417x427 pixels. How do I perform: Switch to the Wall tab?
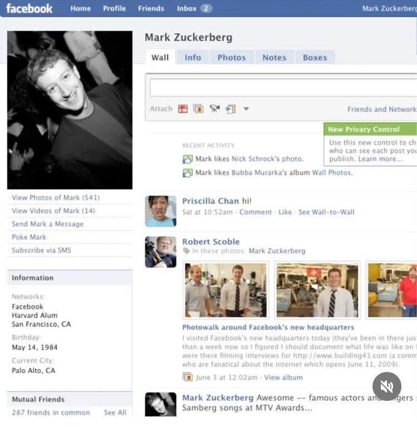[160, 57]
